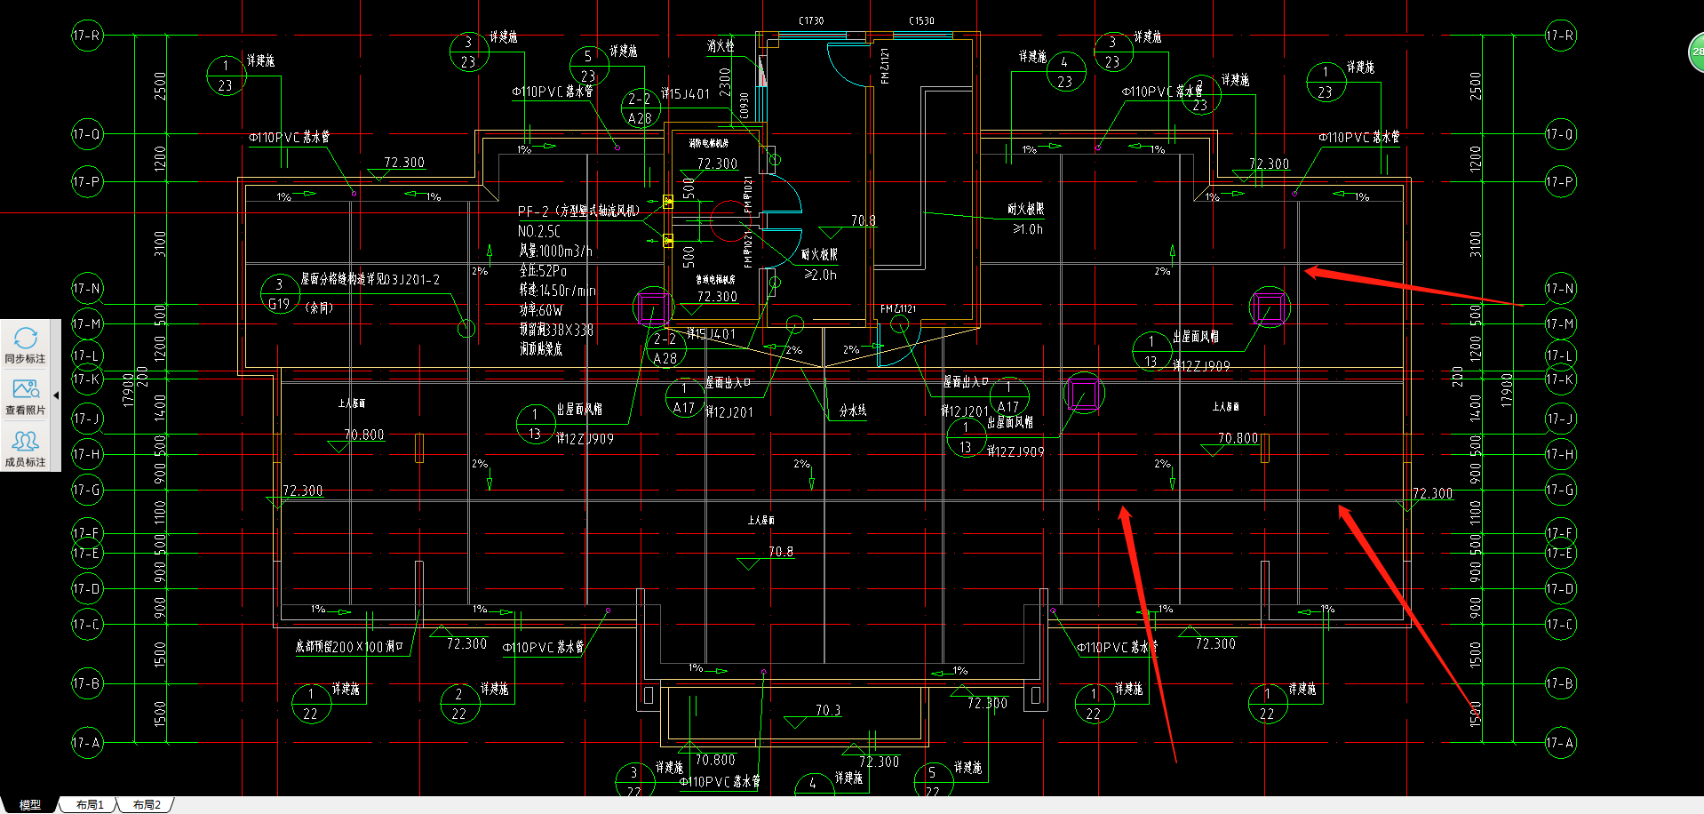Click the 屋面分格缝构造详见03J201-2 note
Viewport: 1704px width, 814px height.
(x=370, y=279)
